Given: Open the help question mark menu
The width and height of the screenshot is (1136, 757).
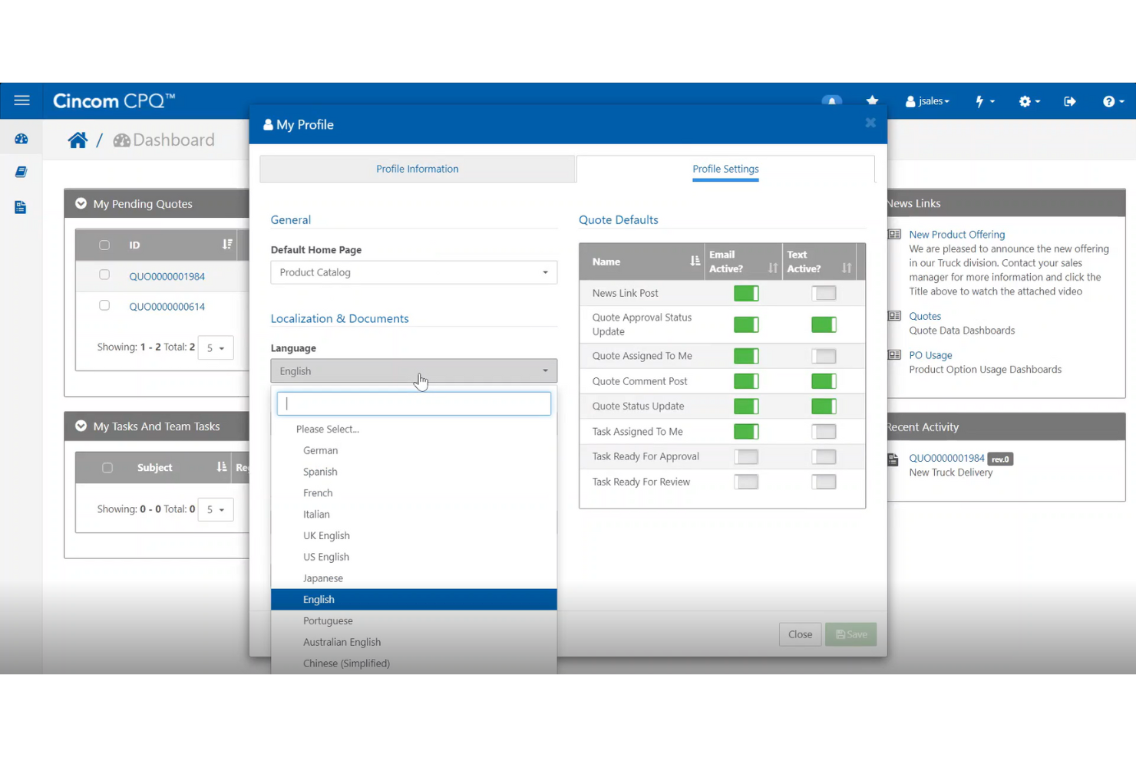Looking at the screenshot, I should 1110,100.
